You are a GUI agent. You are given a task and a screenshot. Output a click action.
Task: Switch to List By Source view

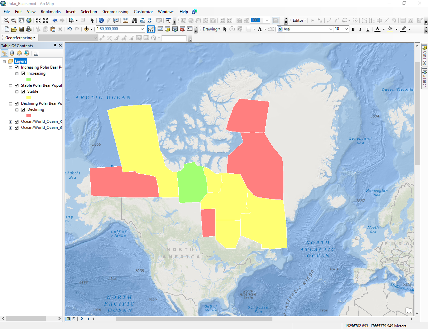pos(12,53)
